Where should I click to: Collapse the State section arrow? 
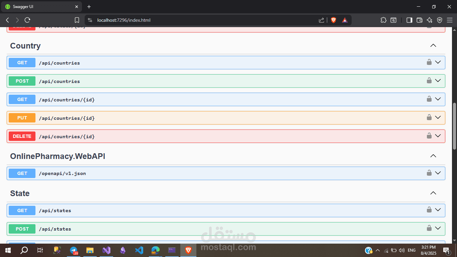tap(433, 193)
